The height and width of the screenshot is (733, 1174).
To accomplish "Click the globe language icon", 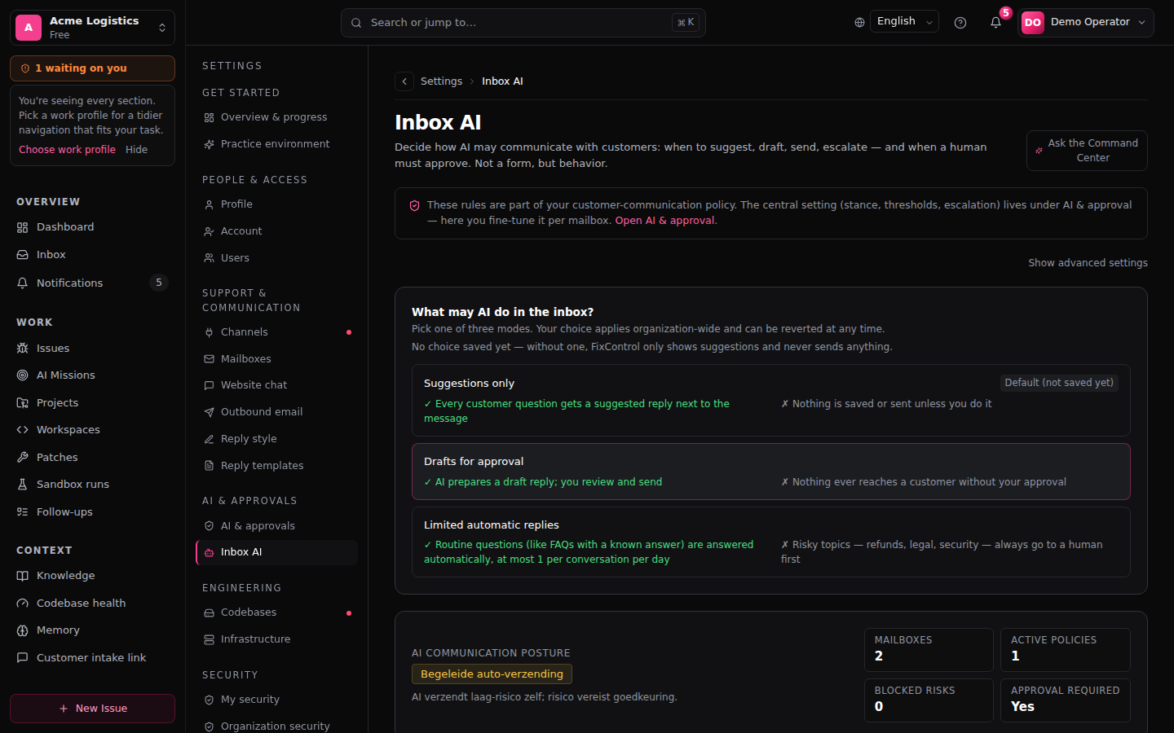I will click(859, 23).
